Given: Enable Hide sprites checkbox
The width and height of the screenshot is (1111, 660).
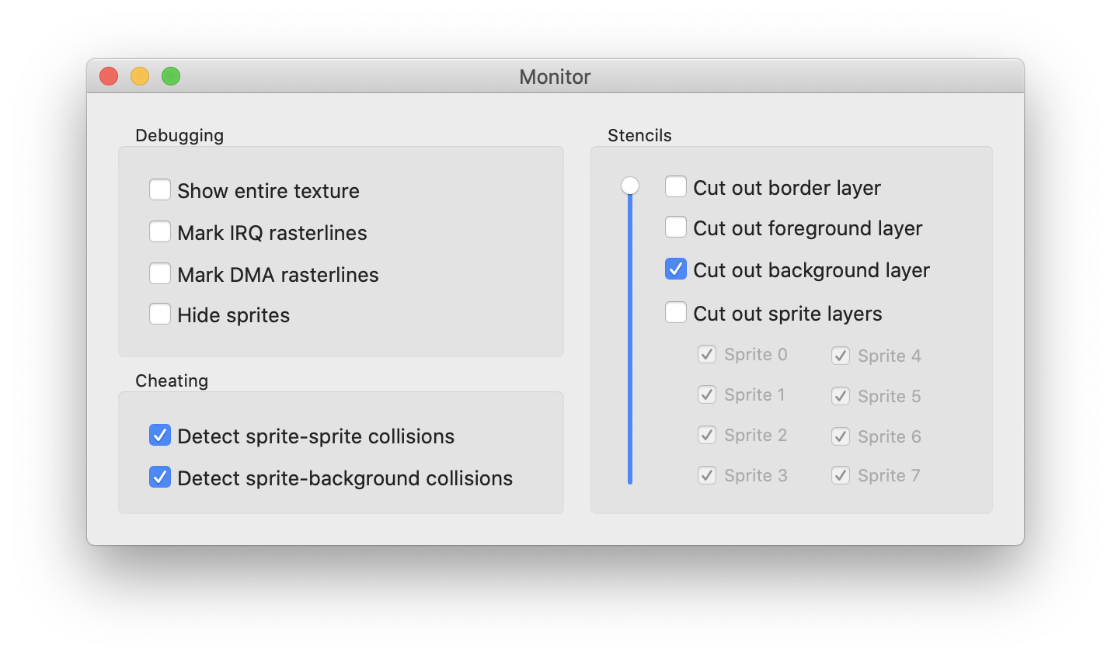Looking at the screenshot, I should click(160, 314).
